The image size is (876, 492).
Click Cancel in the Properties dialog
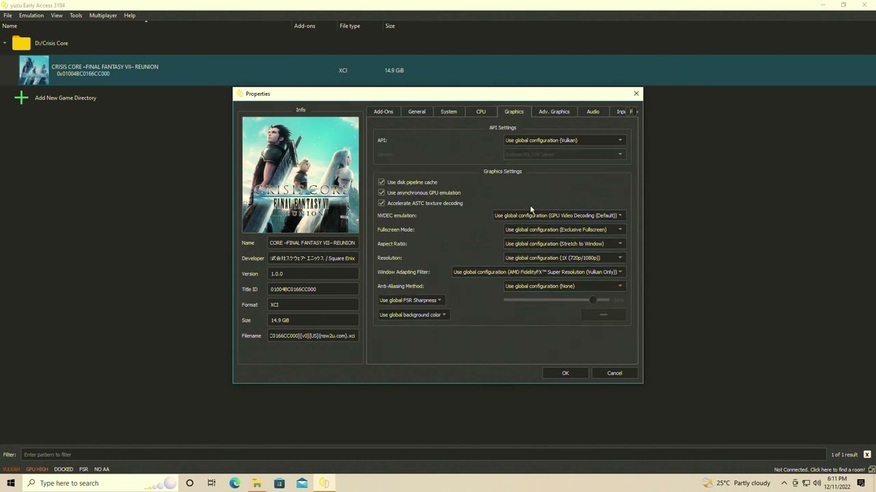click(x=615, y=373)
